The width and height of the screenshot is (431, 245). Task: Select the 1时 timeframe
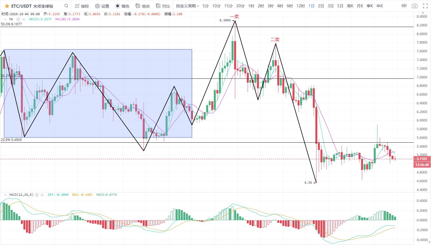[x=251, y=6]
